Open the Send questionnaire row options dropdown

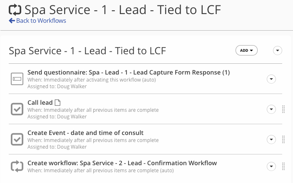tap(271, 79)
